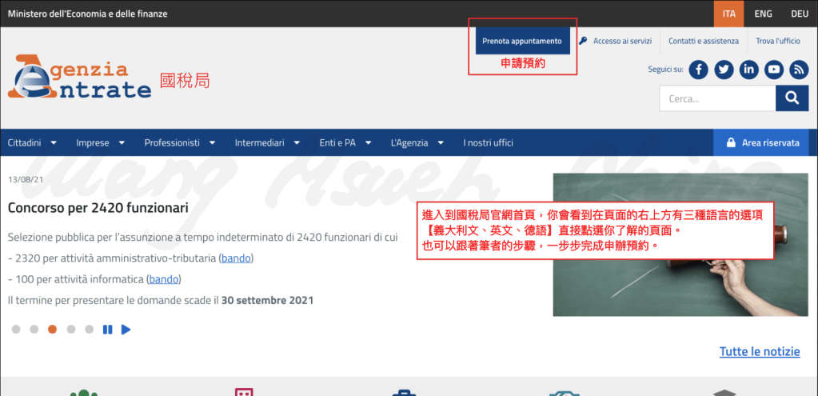This screenshot has height=396, width=818.
Task: Click the Prenota appuntamento button
Action: click(x=522, y=41)
